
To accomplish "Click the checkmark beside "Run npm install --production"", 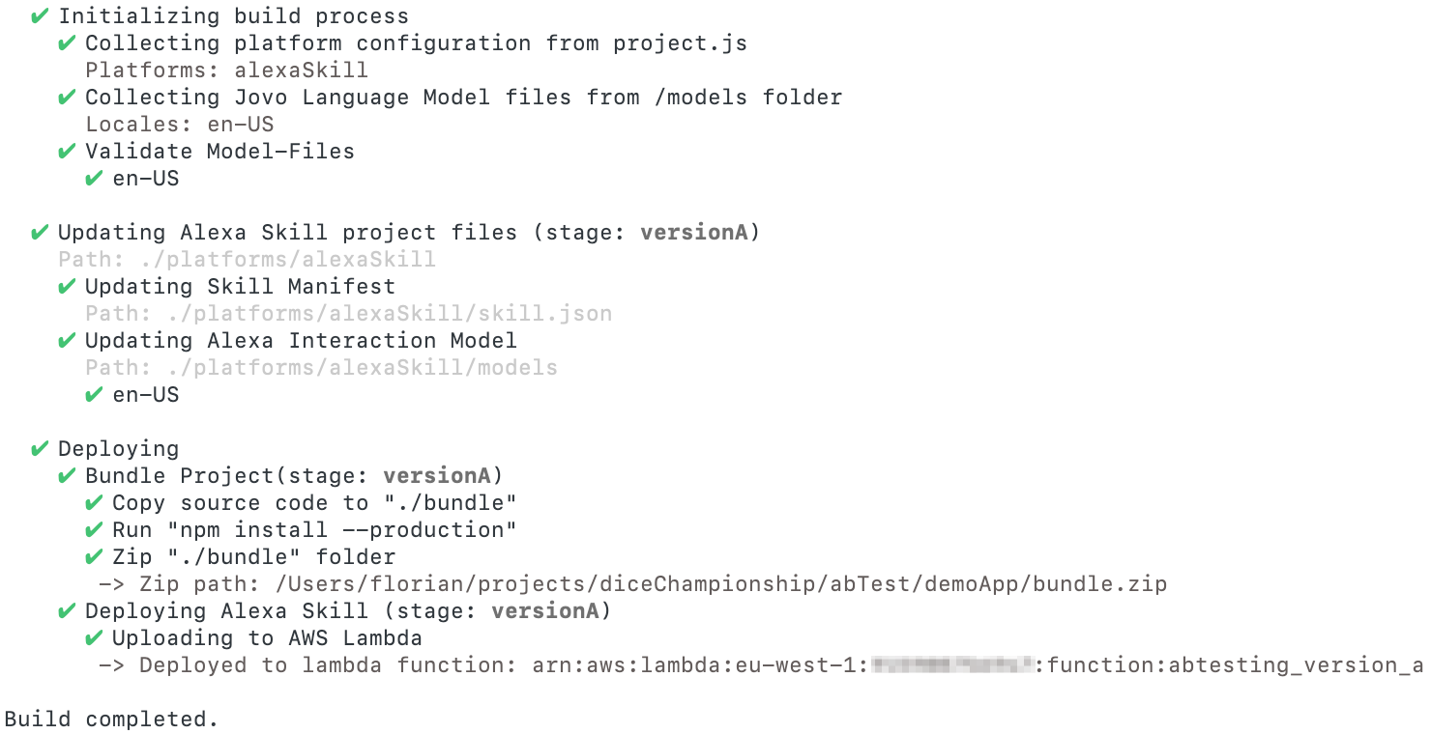I will coord(94,530).
